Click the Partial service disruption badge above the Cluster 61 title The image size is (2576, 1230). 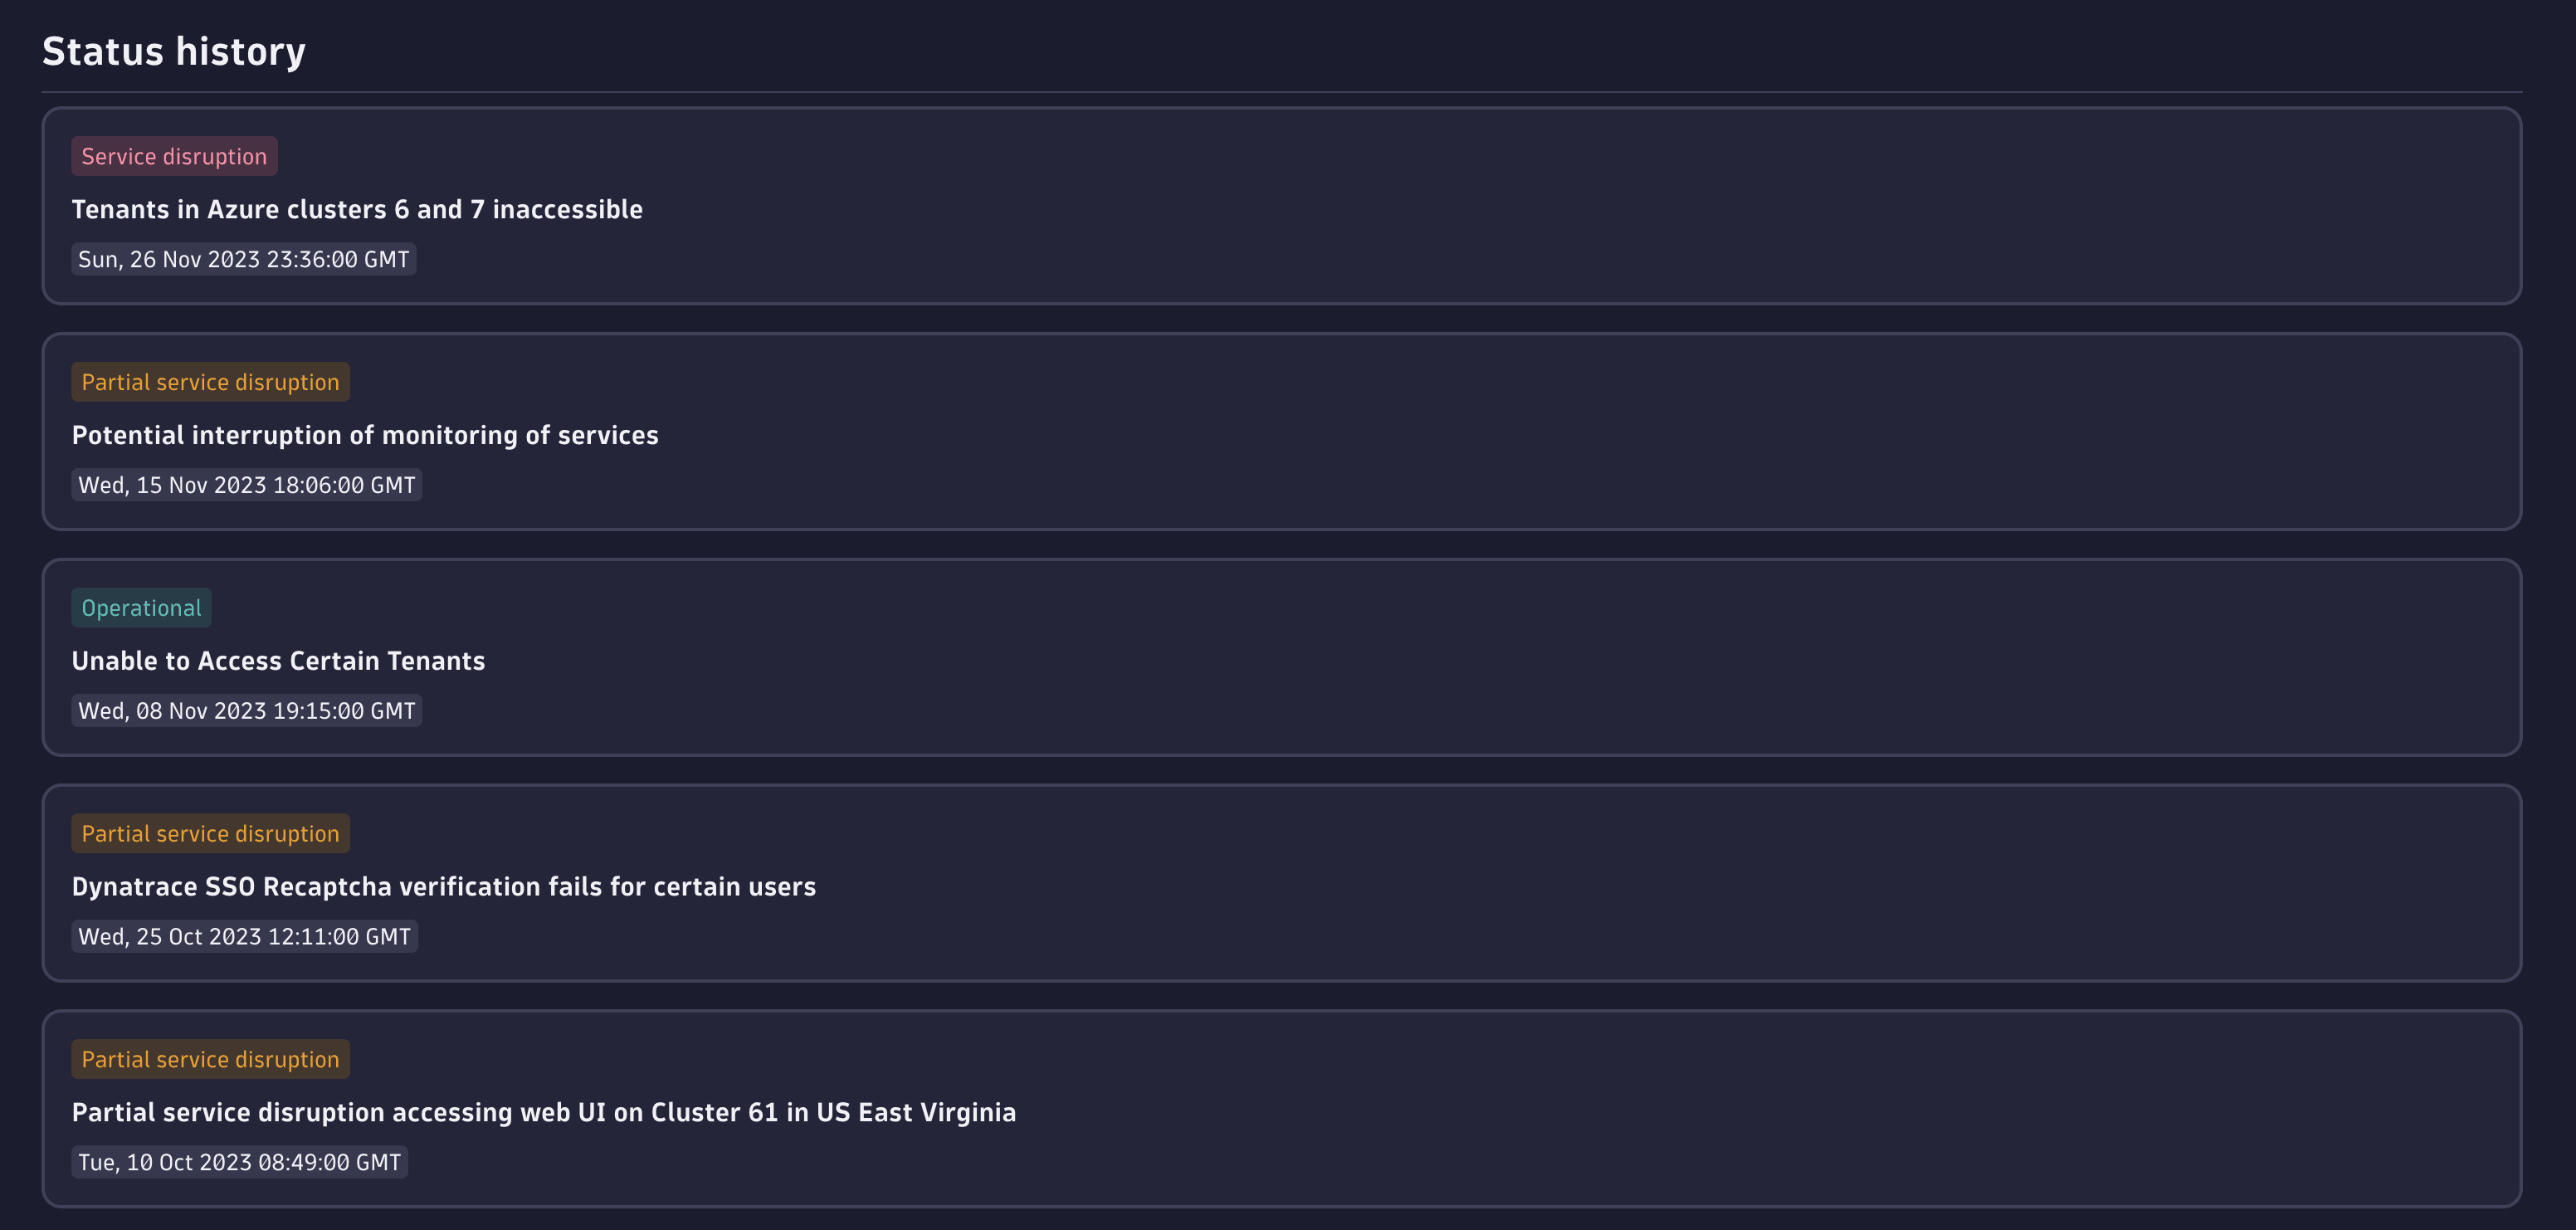[210, 1060]
